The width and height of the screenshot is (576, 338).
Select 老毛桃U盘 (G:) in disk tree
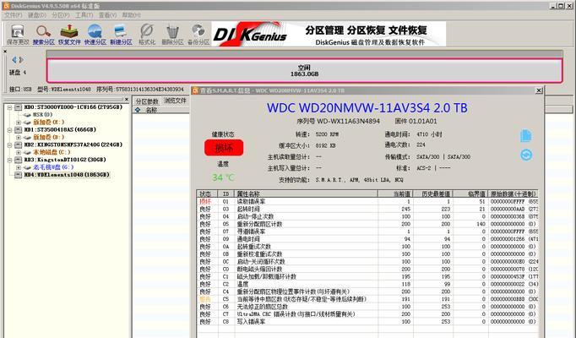click(x=54, y=167)
